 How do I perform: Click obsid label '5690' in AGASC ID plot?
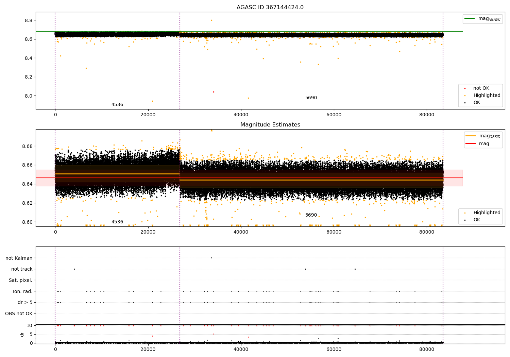pyautogui.click(x=311, y=98)
